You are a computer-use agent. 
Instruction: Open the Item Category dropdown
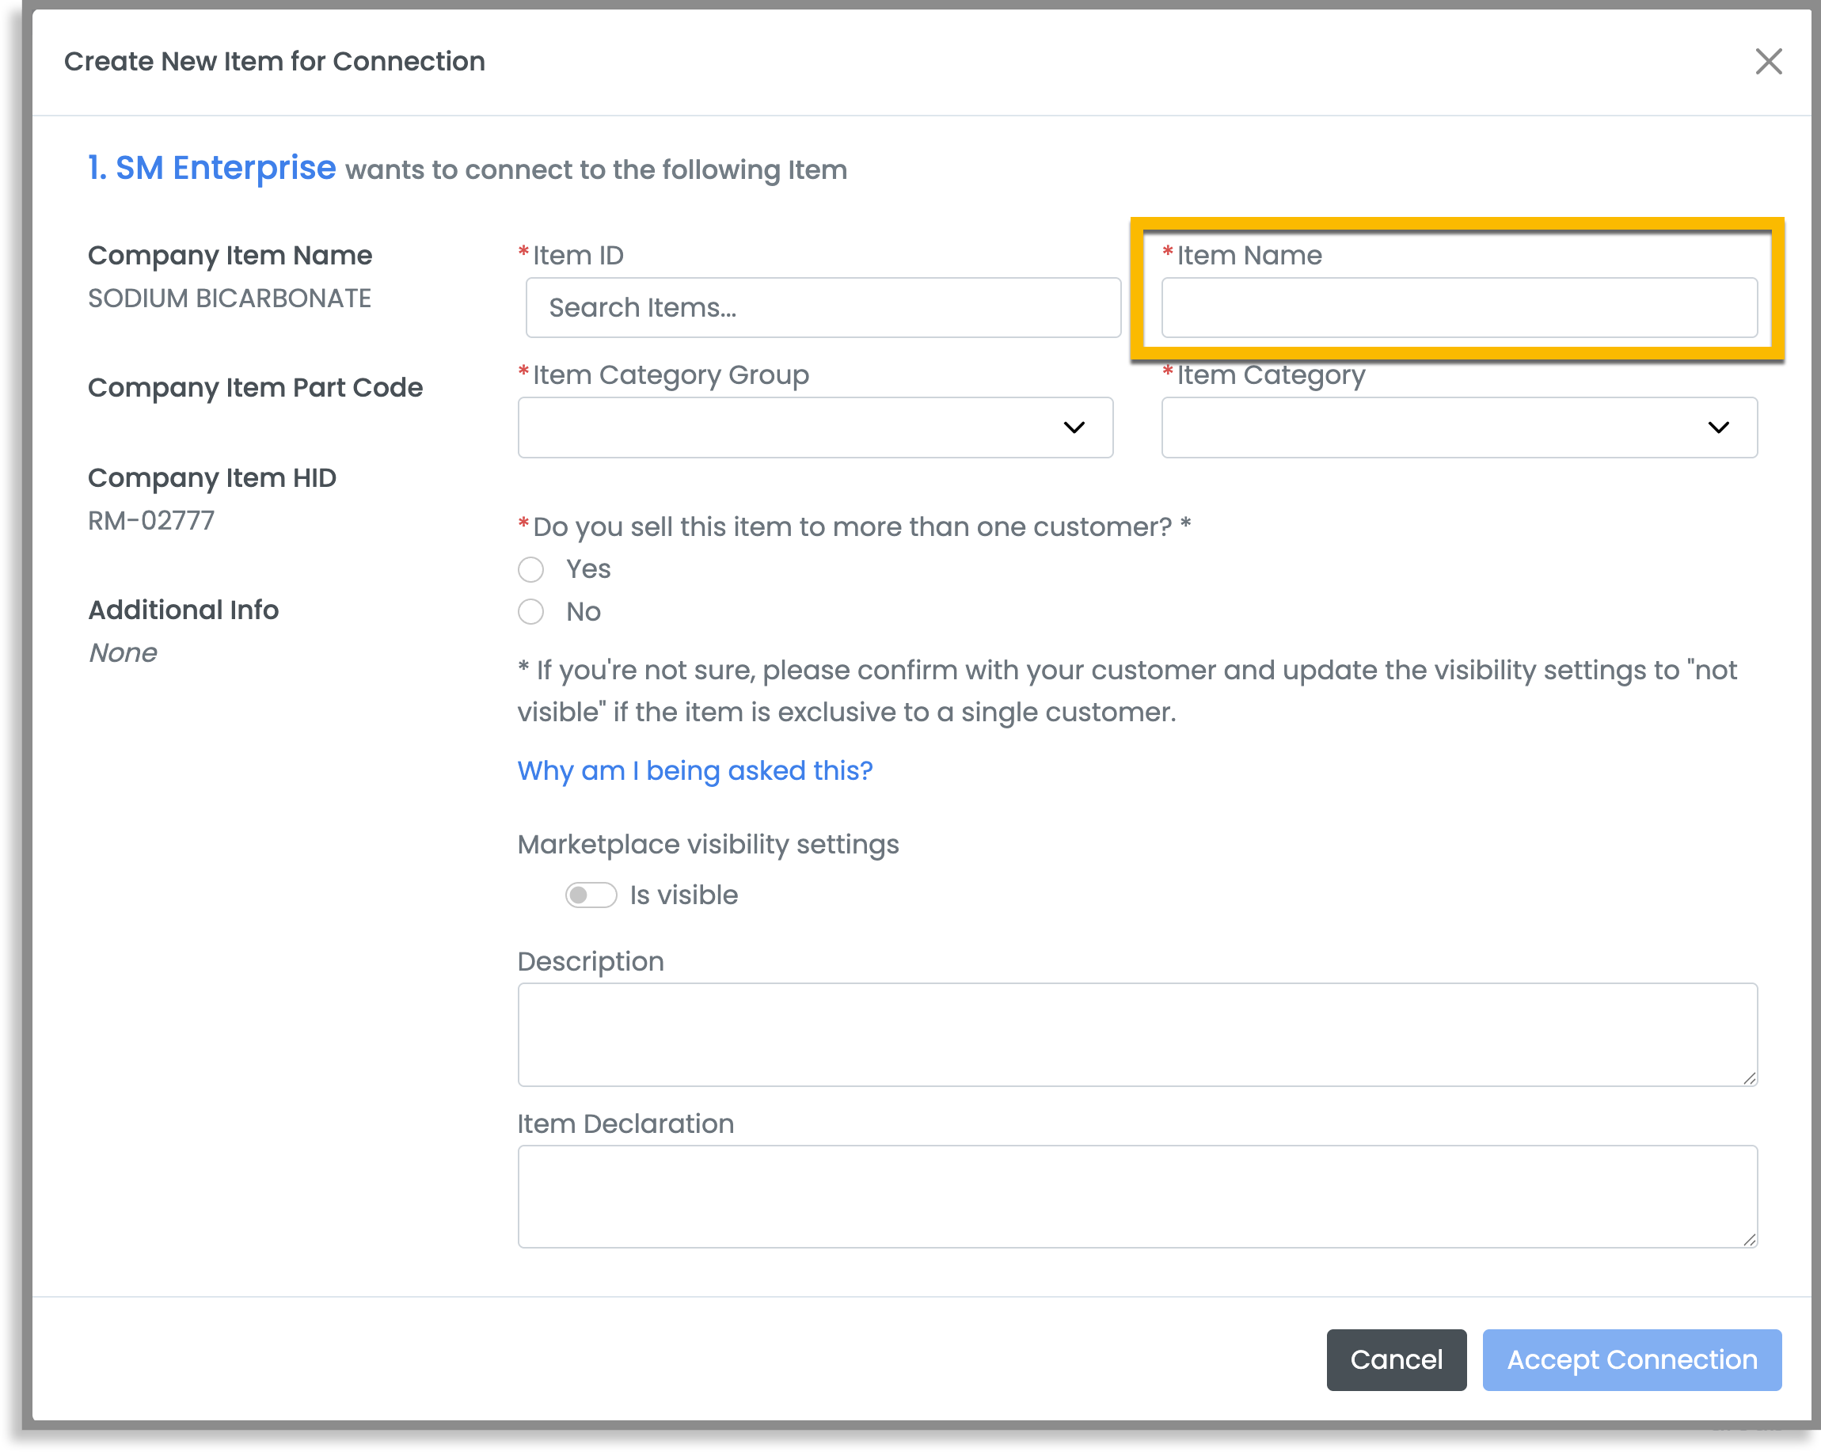point(1458,428)
